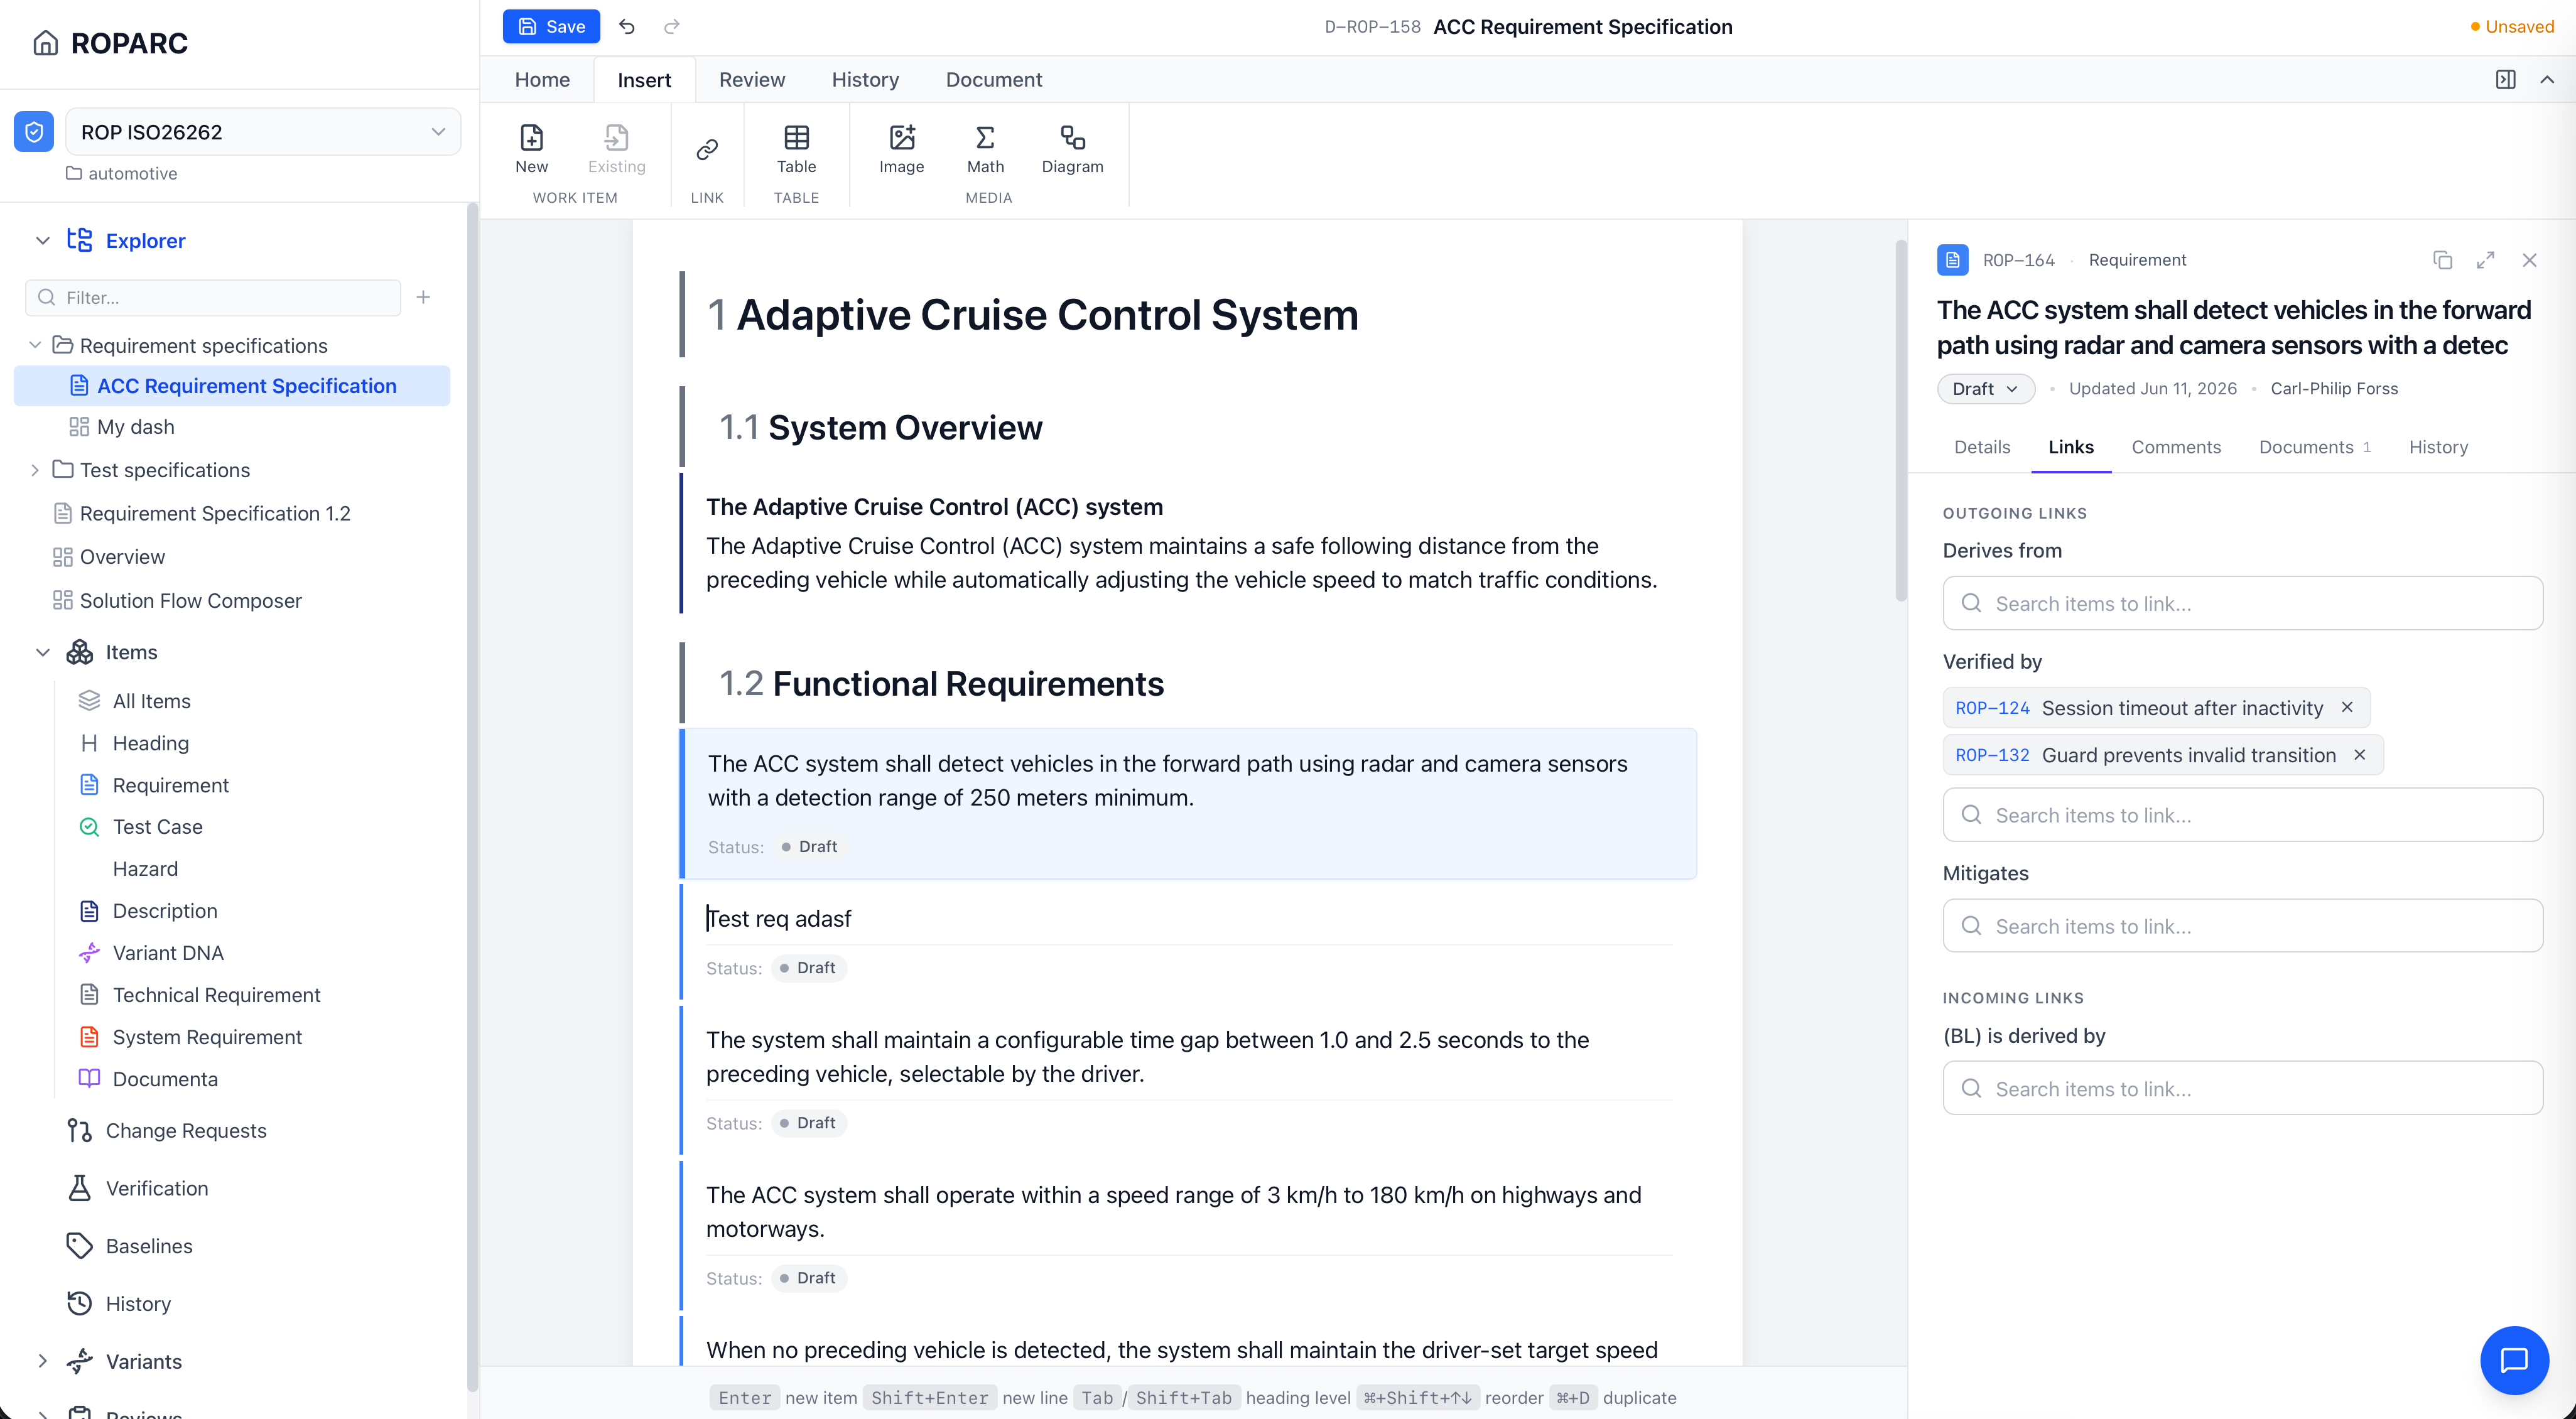Click Derives from search field
2576x1419 pixels.
pyautogui.click(x=2242, y=603)
